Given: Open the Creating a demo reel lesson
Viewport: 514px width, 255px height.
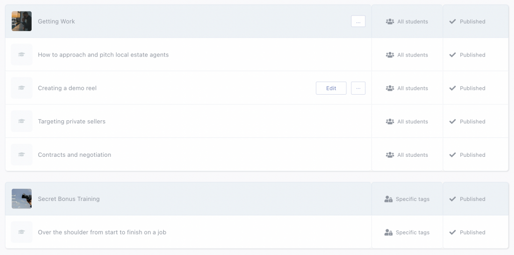Looking at the screenshot, I should coord(67,88).
